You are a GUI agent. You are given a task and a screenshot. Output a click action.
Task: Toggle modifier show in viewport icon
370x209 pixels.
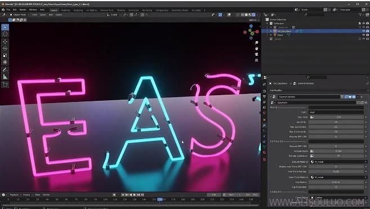click(350, 97)
